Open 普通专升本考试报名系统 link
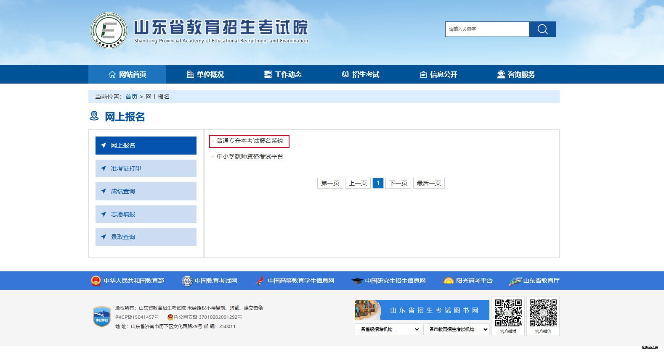This screenshot has width=664, height=352. click(x=250, y=141)
